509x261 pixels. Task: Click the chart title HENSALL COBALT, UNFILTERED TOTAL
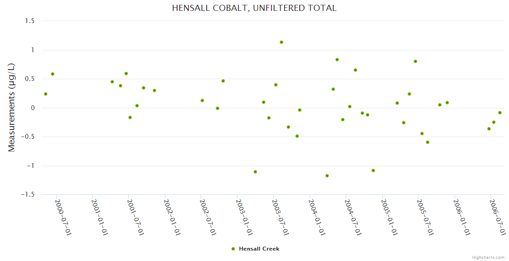pos(254,8)
